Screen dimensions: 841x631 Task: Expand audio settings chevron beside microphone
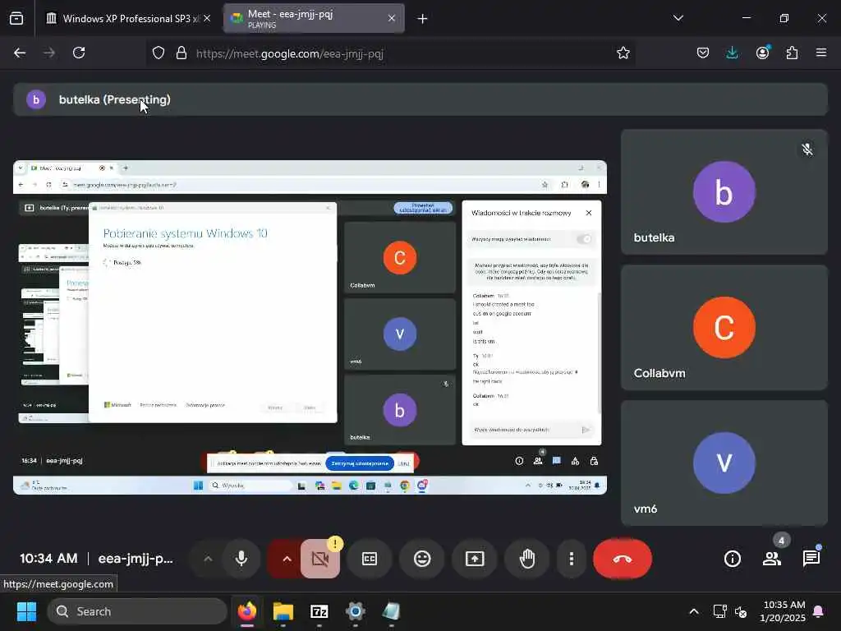(x=208, y=559)
